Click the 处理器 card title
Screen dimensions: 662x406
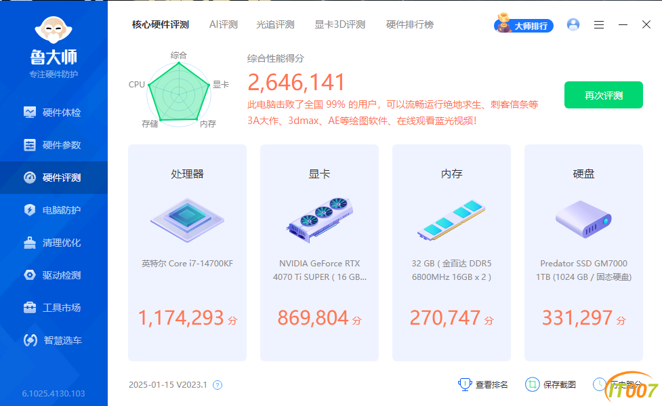click(x=188, y=174)
